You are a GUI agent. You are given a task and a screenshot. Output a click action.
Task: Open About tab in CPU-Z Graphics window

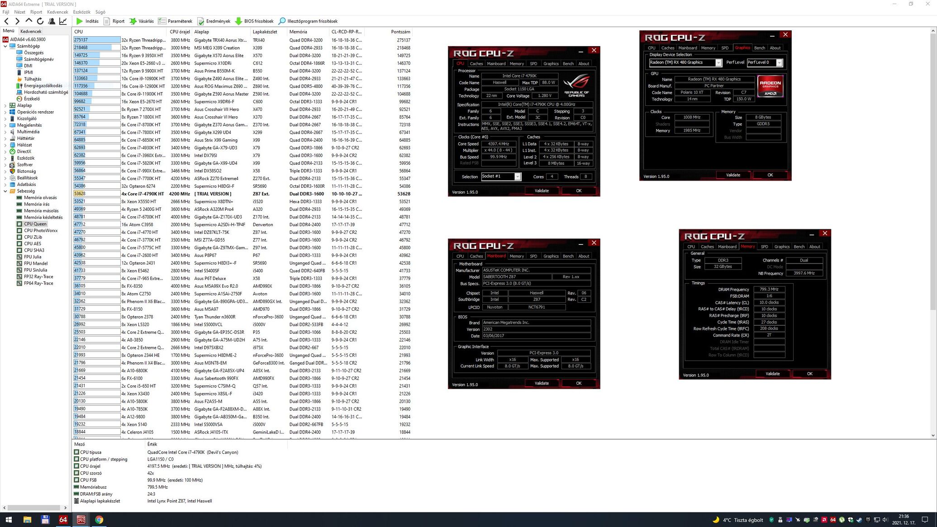coord(775,48)
